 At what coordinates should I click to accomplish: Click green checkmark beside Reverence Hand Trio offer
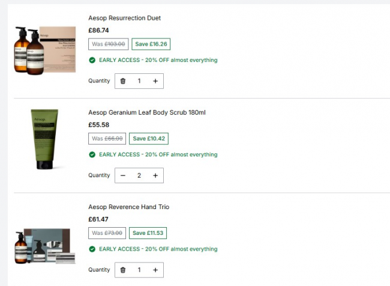pos(92,249)
